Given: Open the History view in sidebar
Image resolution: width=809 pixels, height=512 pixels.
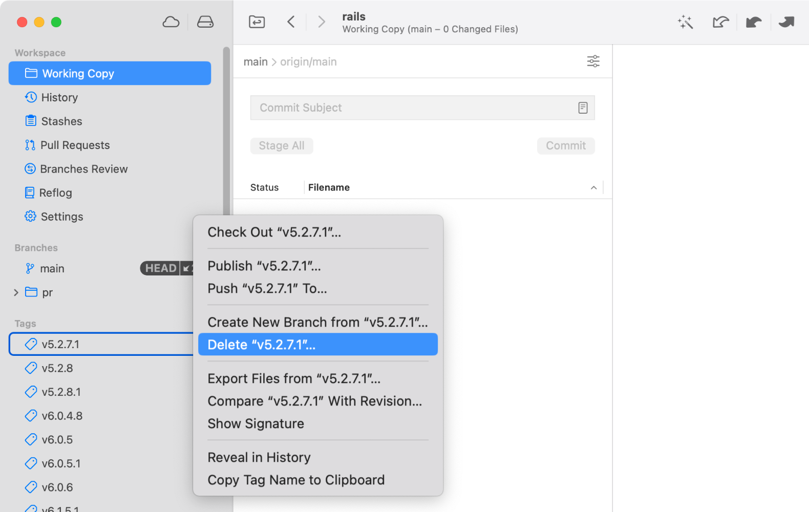Looking at the screenshot, I should pyautogui.click(x=59, y=97).
